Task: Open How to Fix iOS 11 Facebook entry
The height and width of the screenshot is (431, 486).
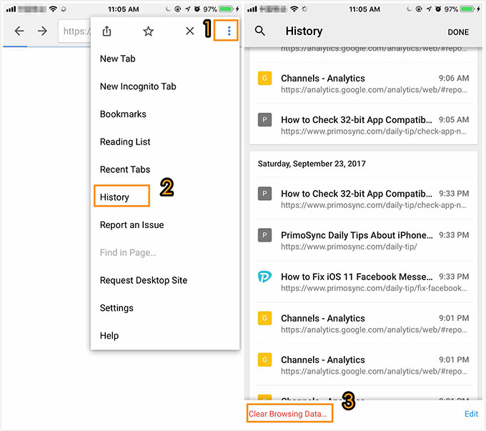Action: pyautogui.click(x=363, y=282)
